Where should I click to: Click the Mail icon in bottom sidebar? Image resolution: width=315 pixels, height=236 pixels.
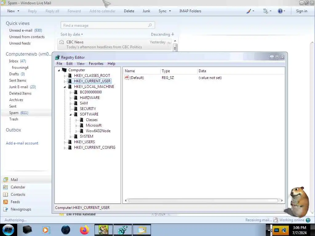coord(6,180)
